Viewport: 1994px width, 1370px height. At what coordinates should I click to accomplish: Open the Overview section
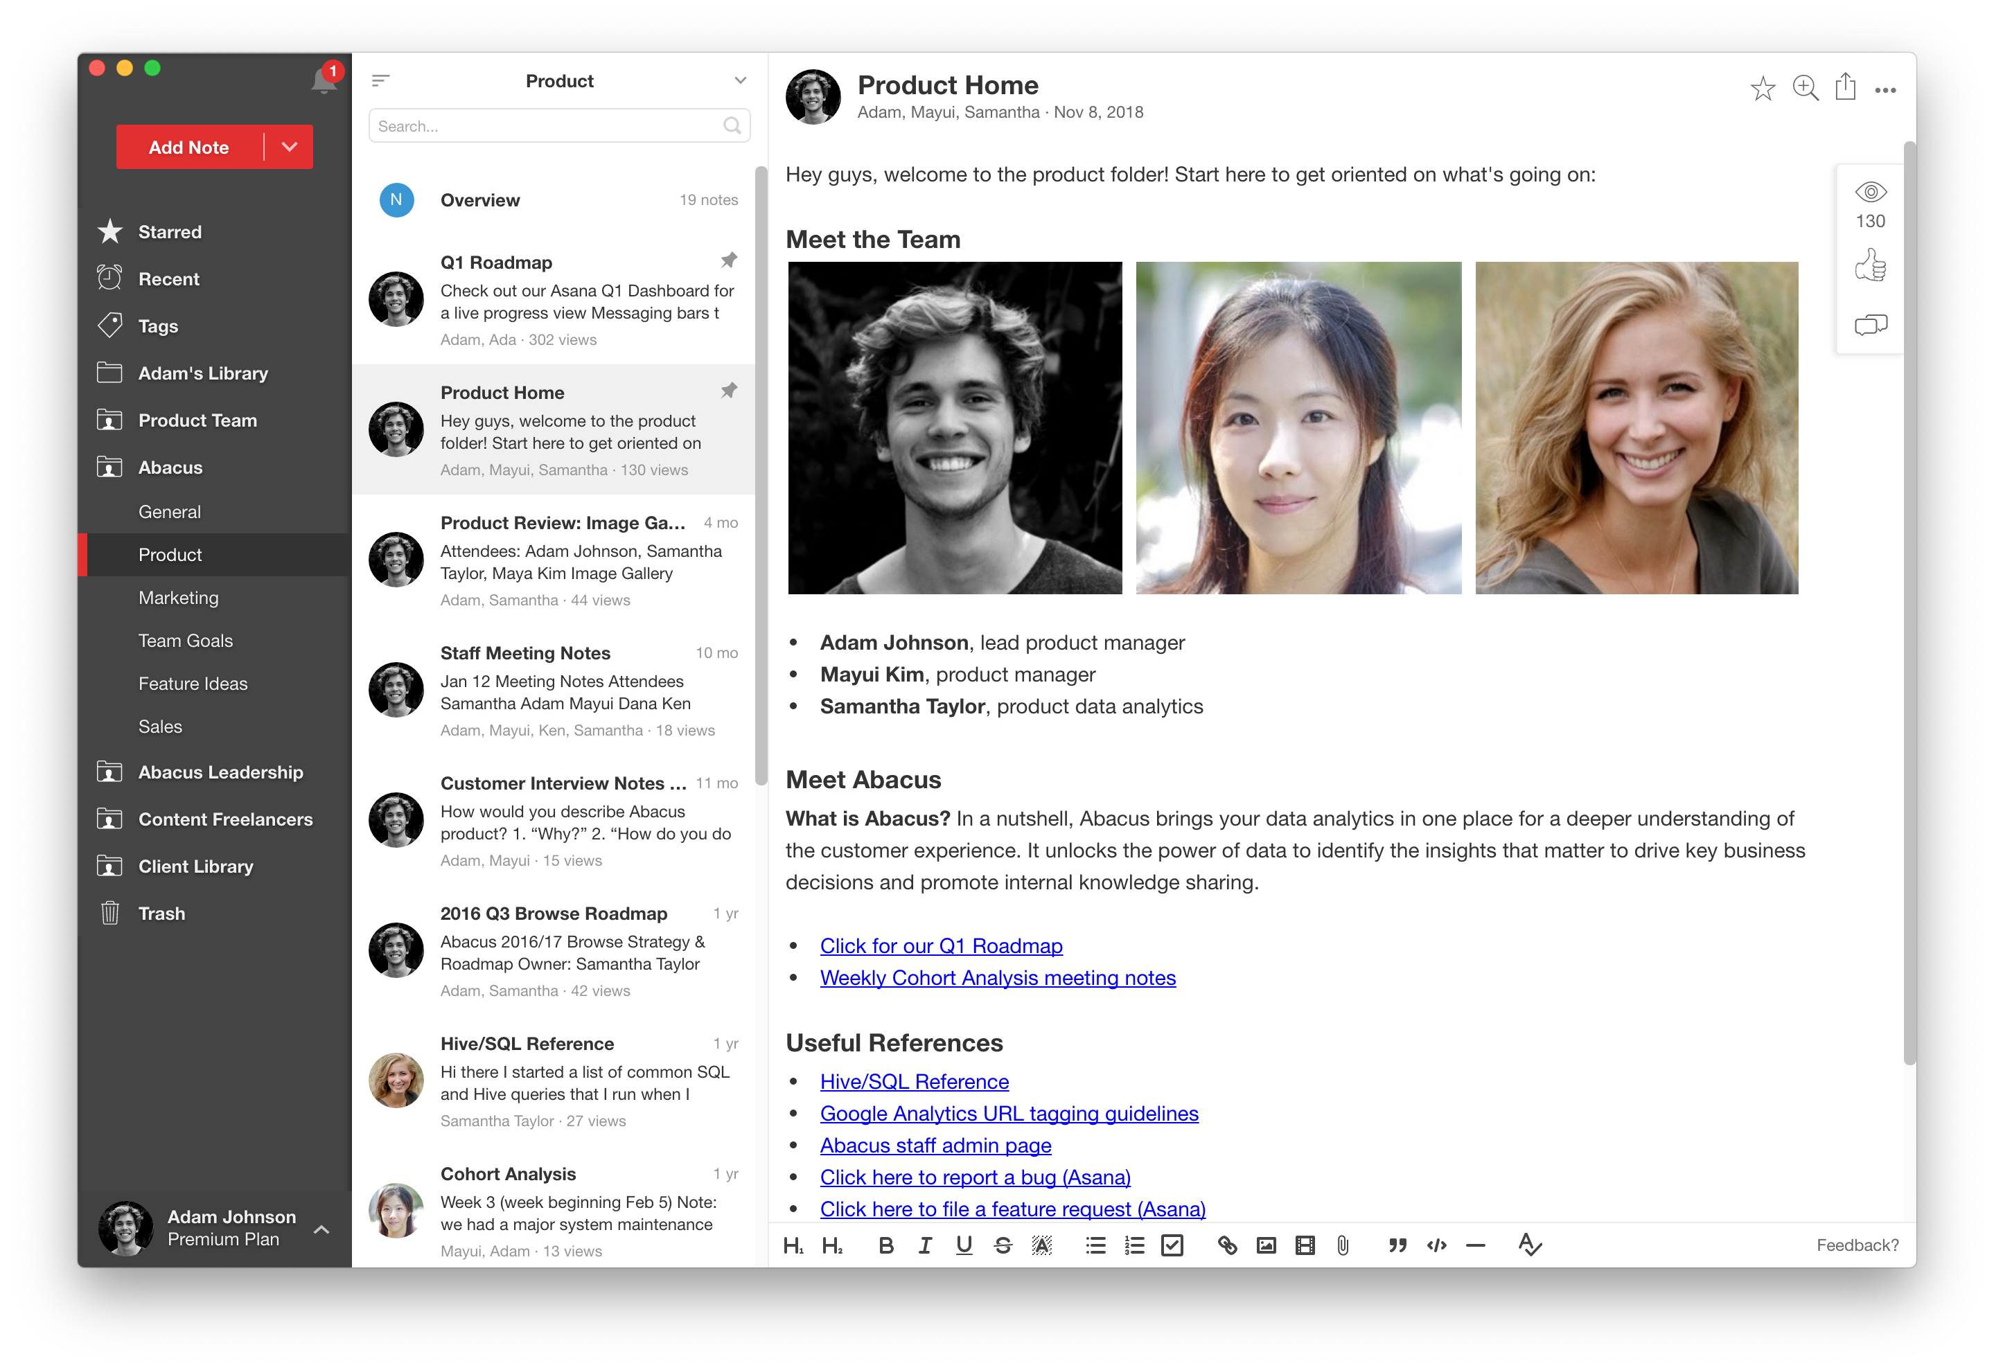(554, 200)
